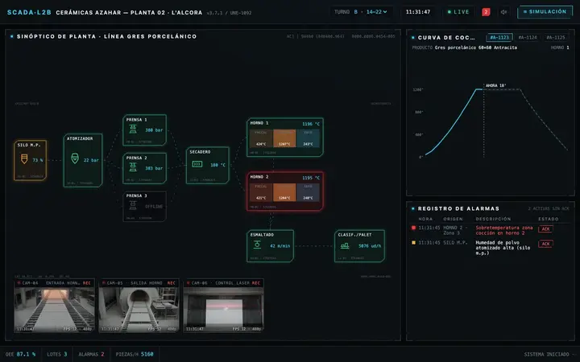This screenshot has width=580, height=362.
Task: Click Horno 2 temperature 1195 °C
Action: (x=311, y=178)
